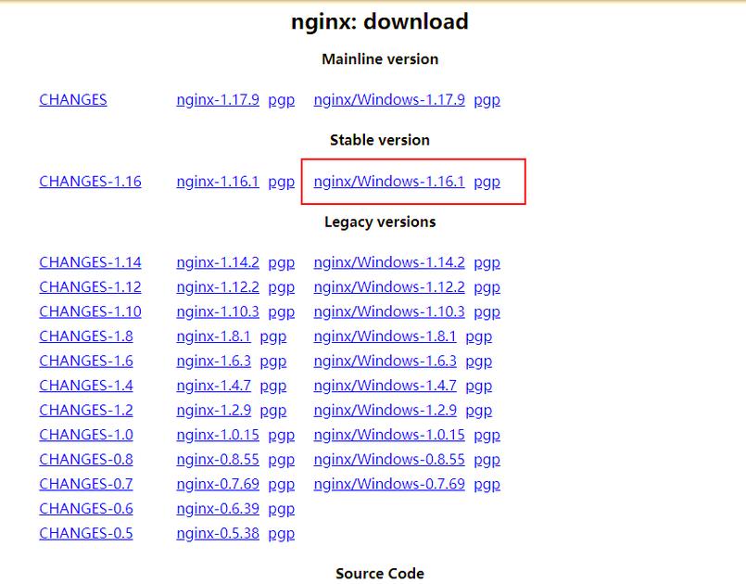Image resolution: width=746 pixels, height=584 pixels.
Task: Download nginx/Windows-1.8.1
Action: (x=385, y=336)
